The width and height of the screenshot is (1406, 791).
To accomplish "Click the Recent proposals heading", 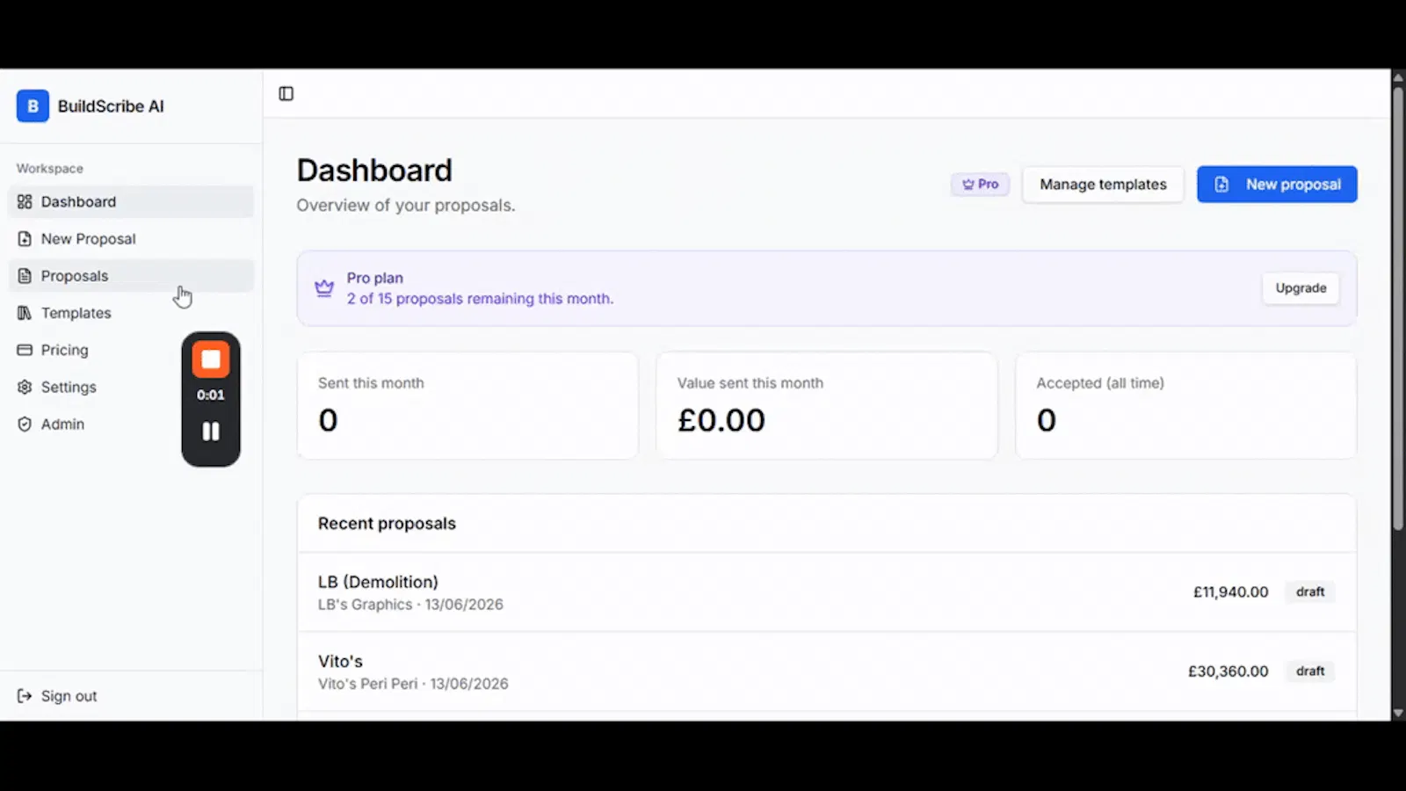I will [x=387, y=524].
